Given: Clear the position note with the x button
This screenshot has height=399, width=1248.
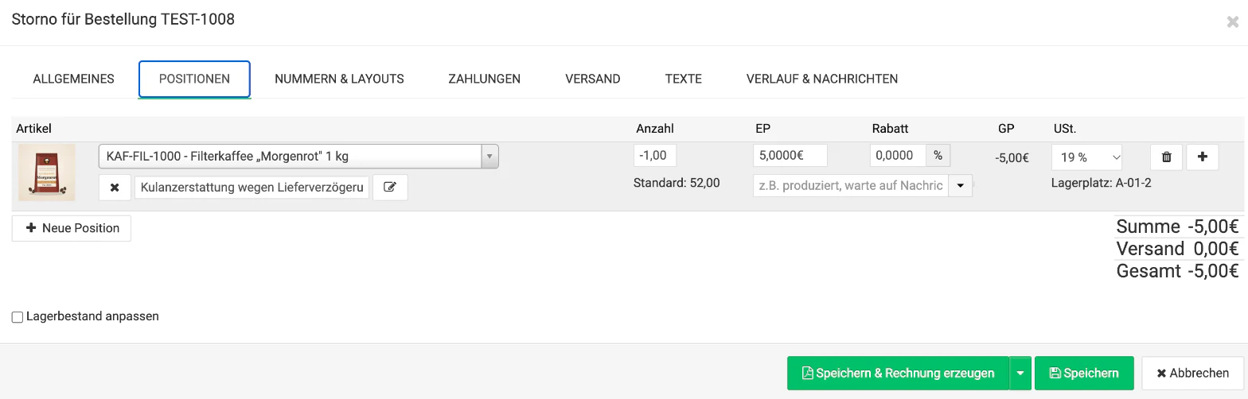Looking at the screenshot, I should (115, 188).
